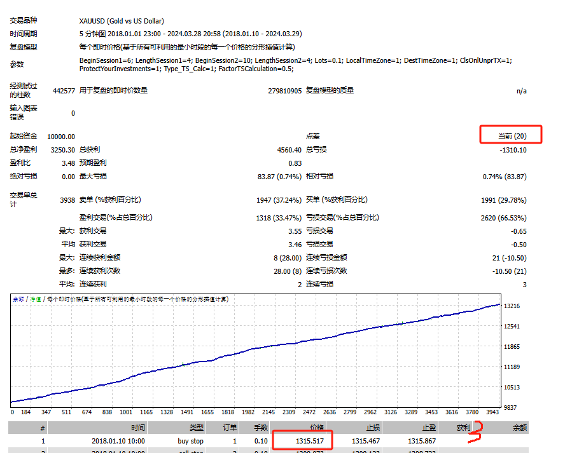Click the chart x-axis label 3943
572x453 pixels.
[x=492, y=412]
